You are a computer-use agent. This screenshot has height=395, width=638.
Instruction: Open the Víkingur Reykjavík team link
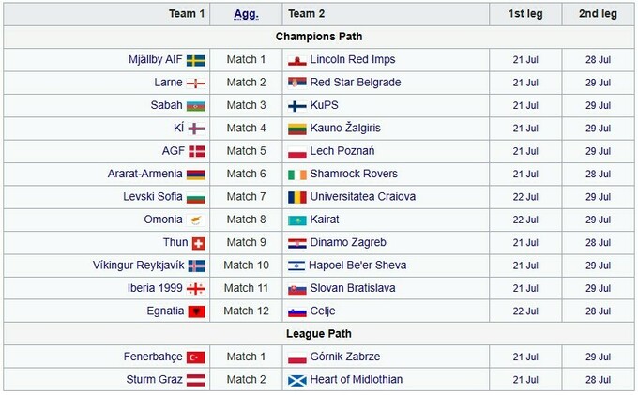click(x=138, y=266)
